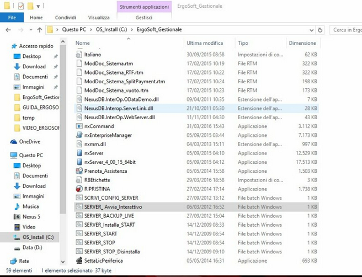The image size is (362, 277).
Task: Open pinned Download under Accesso rapido
Action: [x=34, y=66]
